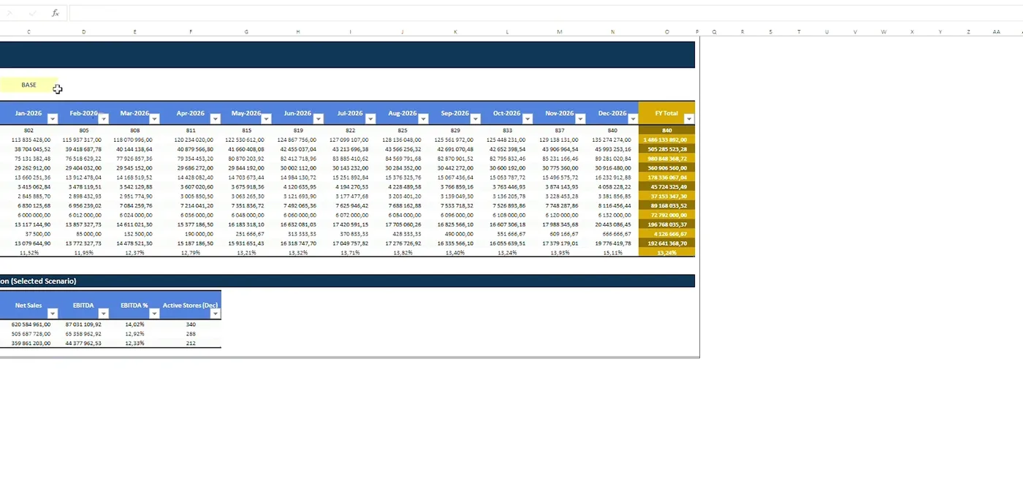The image size is (1023, 489).
Task: Click the Selected Scenario title bar
Action: 347,281
